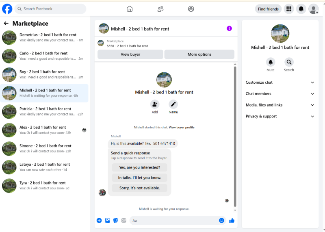Send 'Sorry, it's not available.' response
Image resolution: width=325 pixels, height=232 pixels.
pyautogui.click(x=139, y=188)
